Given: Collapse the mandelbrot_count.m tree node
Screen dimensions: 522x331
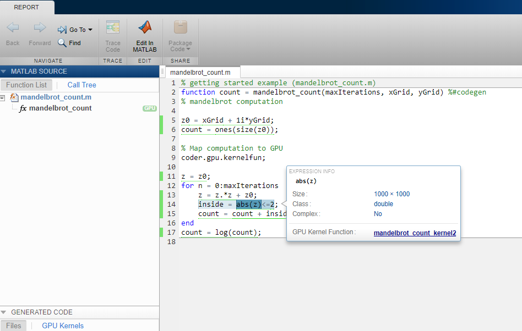Looking at the screenshot, I should [x=3, y=98].
